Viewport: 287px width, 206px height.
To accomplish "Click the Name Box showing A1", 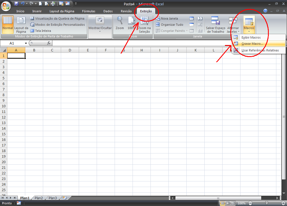I will coord(12,43).
